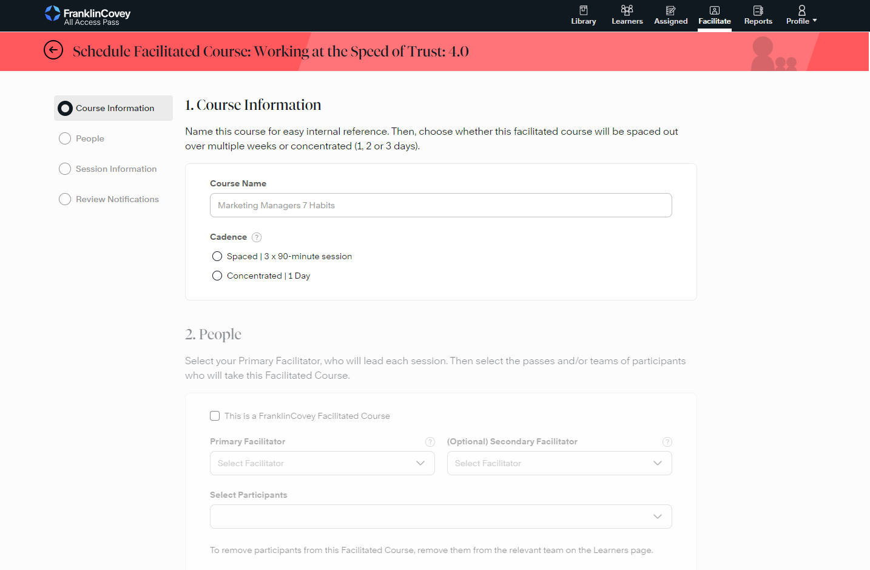Open the Library icon in top navigation
870x570 pixels.
[583, 10]
